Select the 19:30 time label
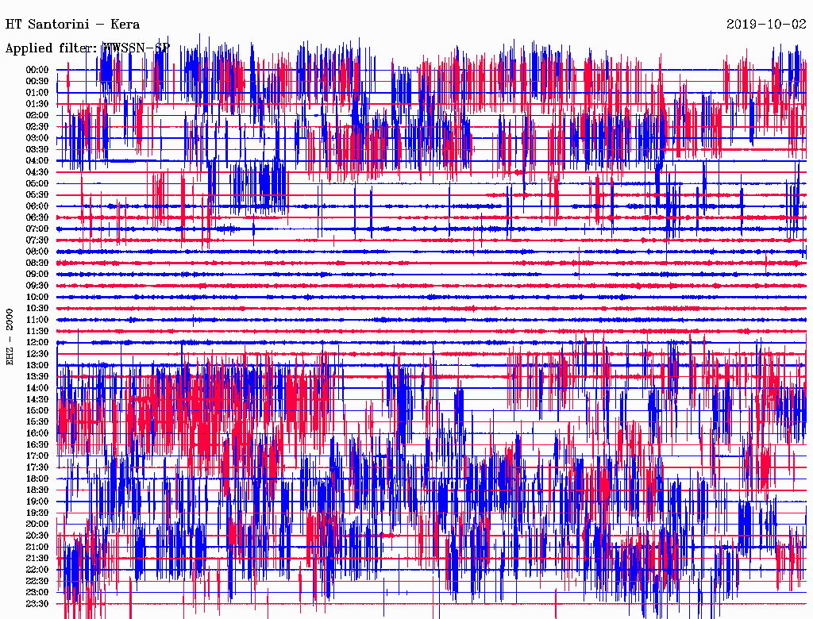 tap(37, 513)
